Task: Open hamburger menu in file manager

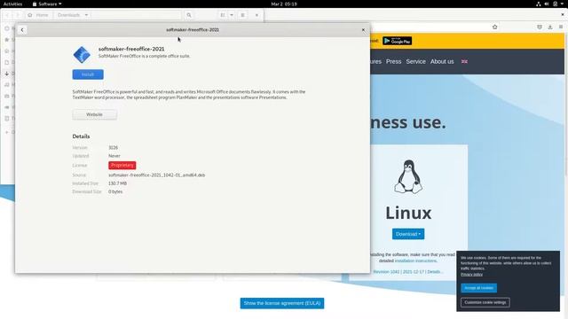Action: coord(242,15)
